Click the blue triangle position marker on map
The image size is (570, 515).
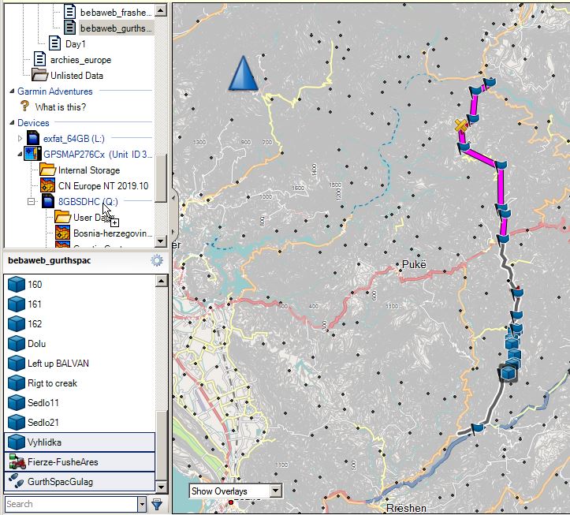244,74
